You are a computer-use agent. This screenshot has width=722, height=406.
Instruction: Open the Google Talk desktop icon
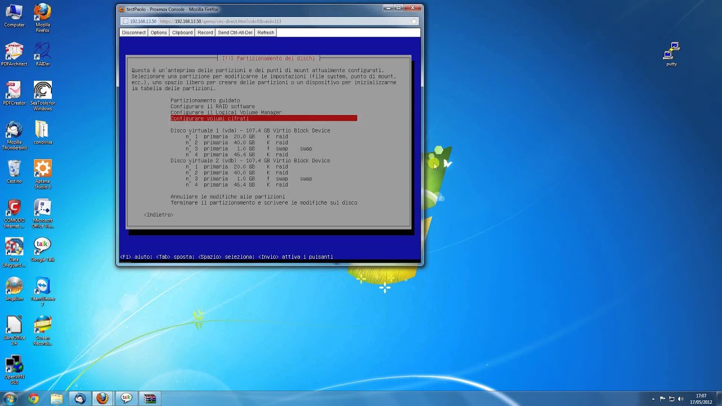coord(43,250)
